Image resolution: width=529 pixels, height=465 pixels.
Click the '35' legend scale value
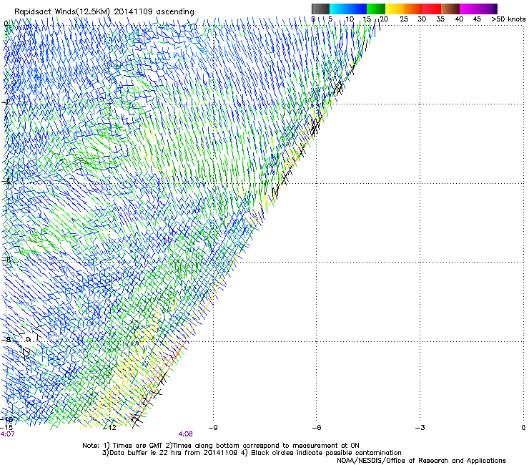click(x=440, y=19)
